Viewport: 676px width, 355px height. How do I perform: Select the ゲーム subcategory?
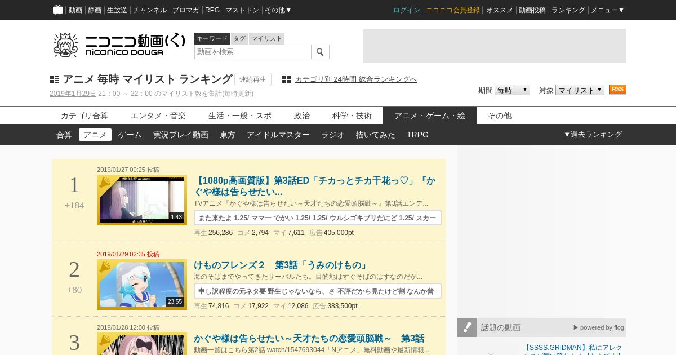[130, 135]
